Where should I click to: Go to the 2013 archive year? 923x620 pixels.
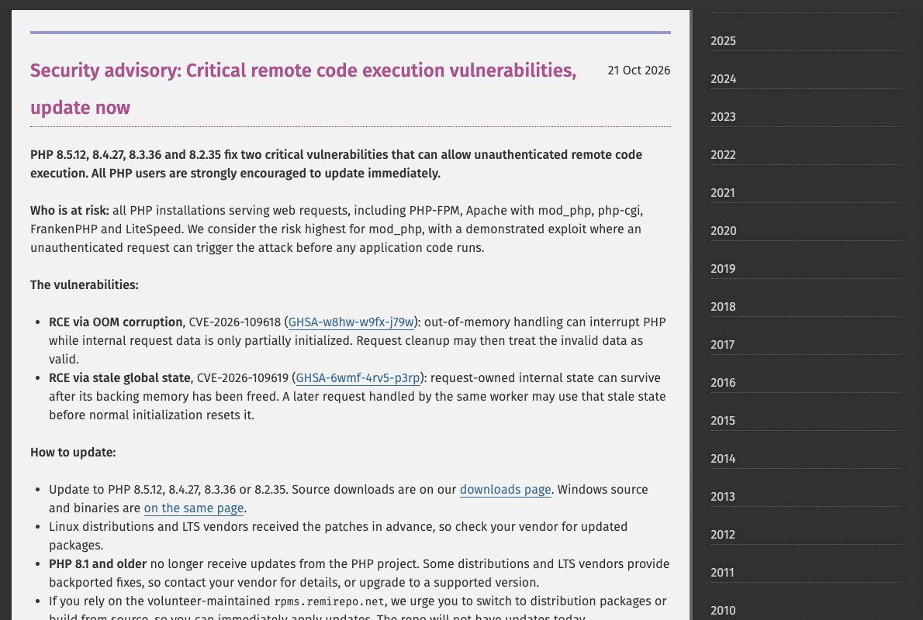click(723, 497)
